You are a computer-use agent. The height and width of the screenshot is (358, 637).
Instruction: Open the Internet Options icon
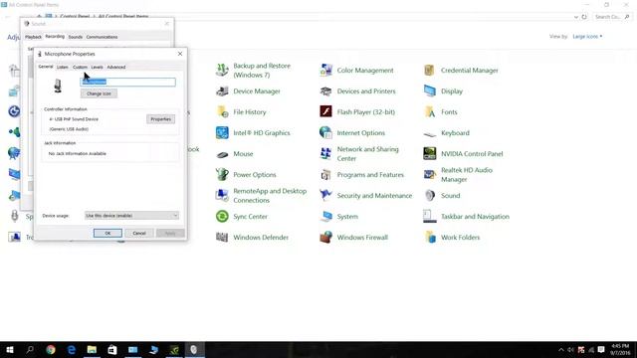[x=325, y=132]
